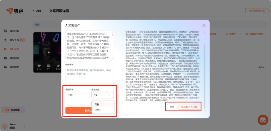The image size is (271, 131).
Task: Click the 热门文案 document icon
Action: coord(6,49)
